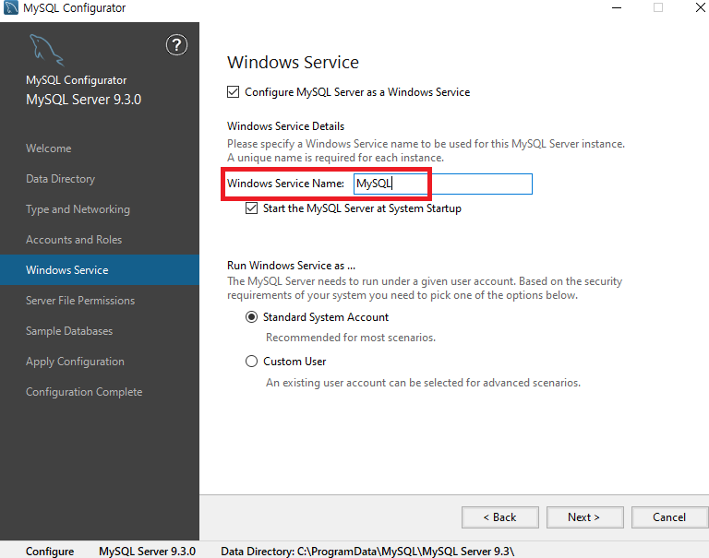
Task: Open the Accounts and Roles step
Action: click(x=74, y=240)
